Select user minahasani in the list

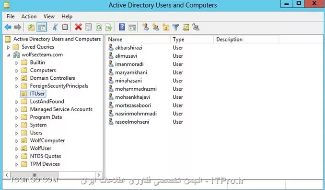pos(128,81)
